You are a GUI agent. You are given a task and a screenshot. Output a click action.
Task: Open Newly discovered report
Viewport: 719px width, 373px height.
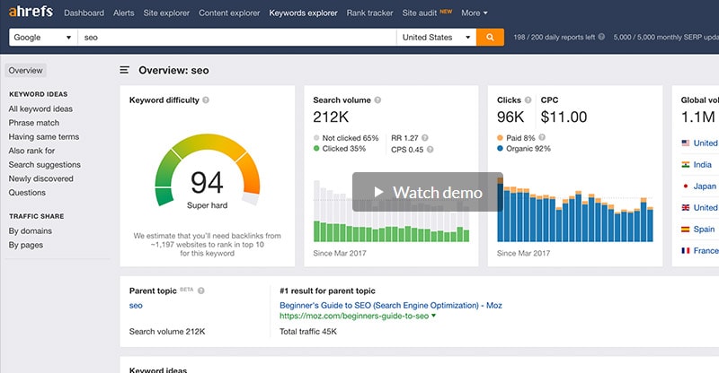pyautogui.click(x=40, y=178)
